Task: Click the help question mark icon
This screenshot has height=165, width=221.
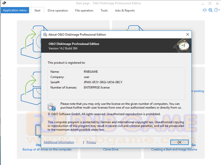Action: tap(216, 10)
